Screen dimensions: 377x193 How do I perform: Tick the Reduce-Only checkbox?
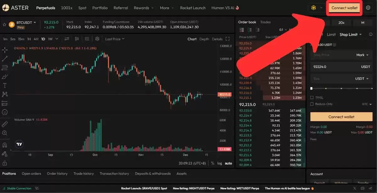pos(312,104)
